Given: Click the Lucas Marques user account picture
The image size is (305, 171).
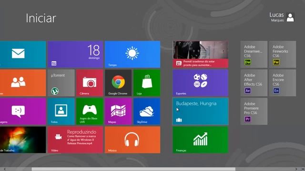Looking at the screenshot, I should click(x=290, y=17).
